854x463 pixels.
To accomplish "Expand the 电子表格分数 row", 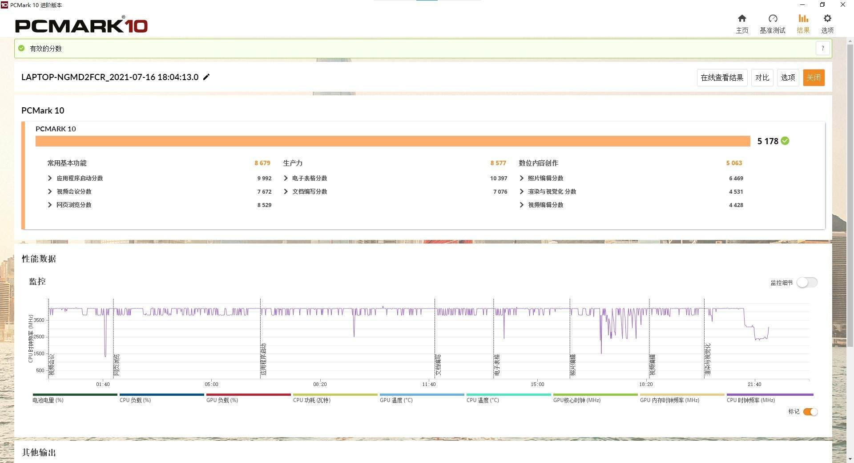I will coord(286,178).
